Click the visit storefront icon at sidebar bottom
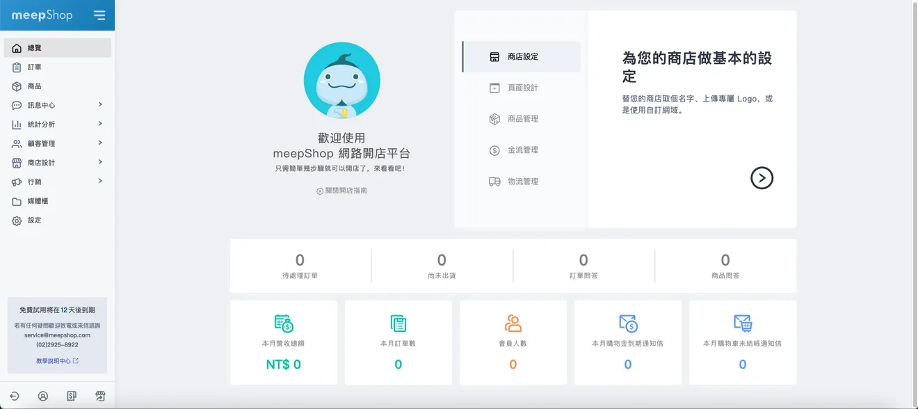 pos(100,396)
